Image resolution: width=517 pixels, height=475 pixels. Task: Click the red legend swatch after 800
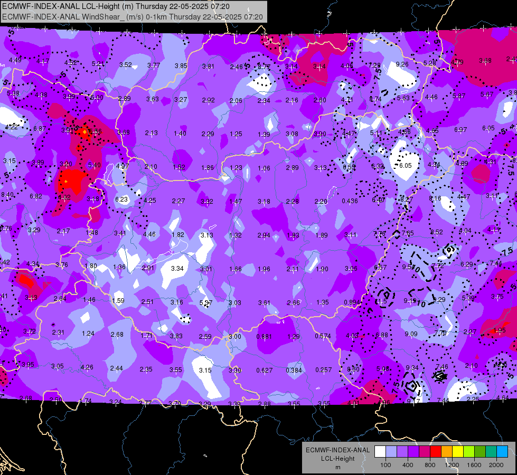coord(436,452)
